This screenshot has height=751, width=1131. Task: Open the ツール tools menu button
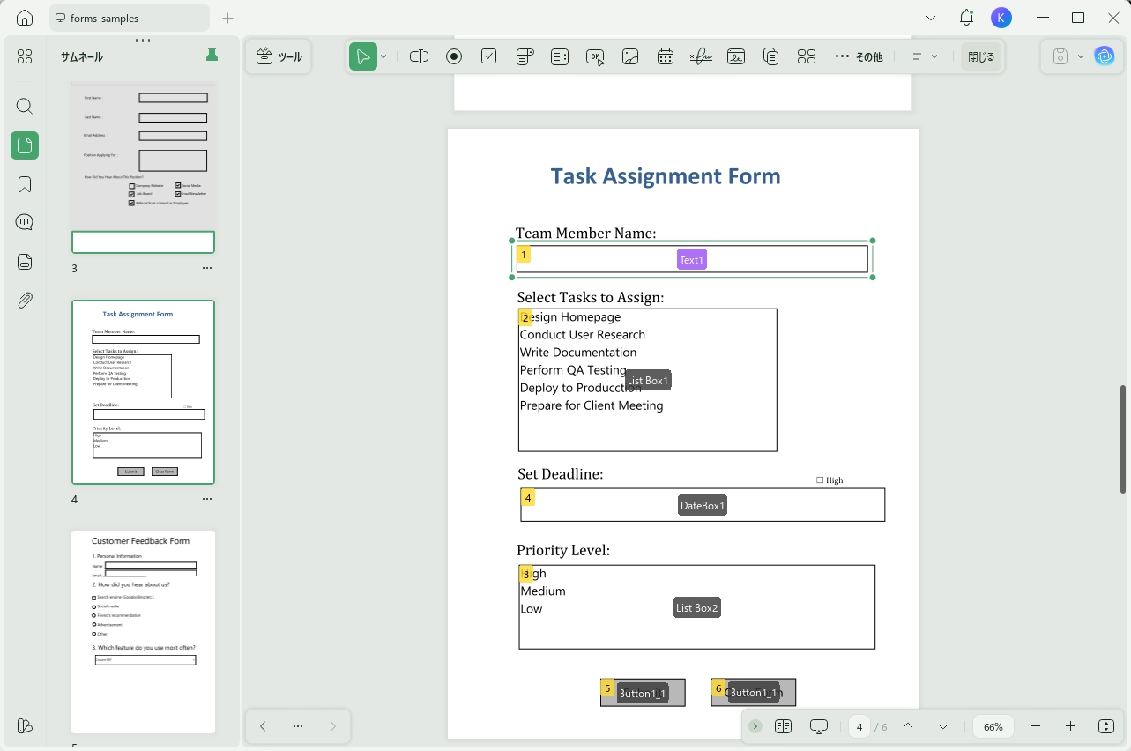(x=279, y=56)
